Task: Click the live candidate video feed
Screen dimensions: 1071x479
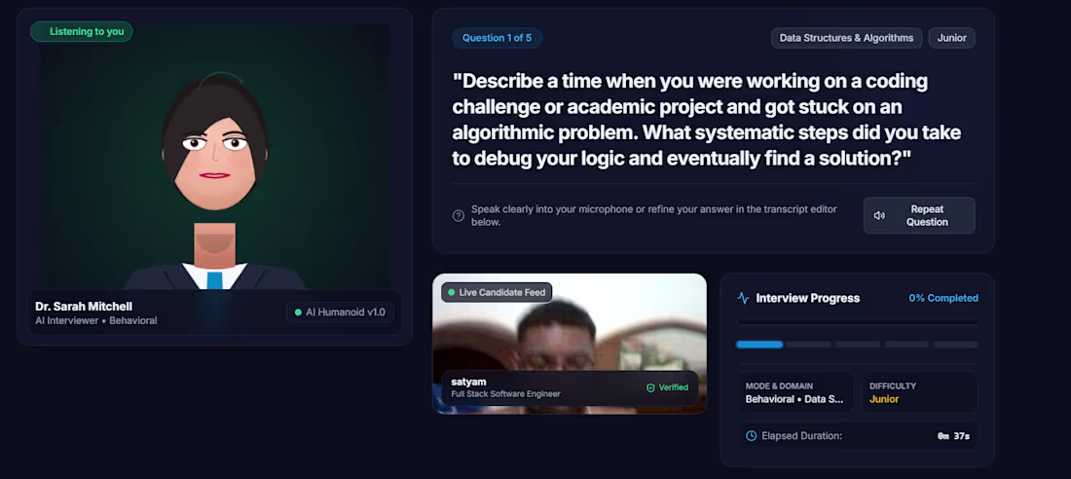Action: coord(570,343)
